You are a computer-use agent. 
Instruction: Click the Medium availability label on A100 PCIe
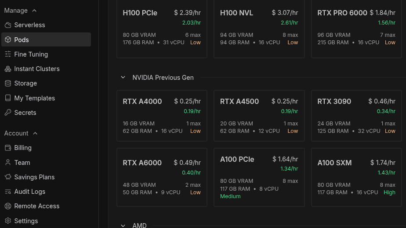tap(230, 196)
